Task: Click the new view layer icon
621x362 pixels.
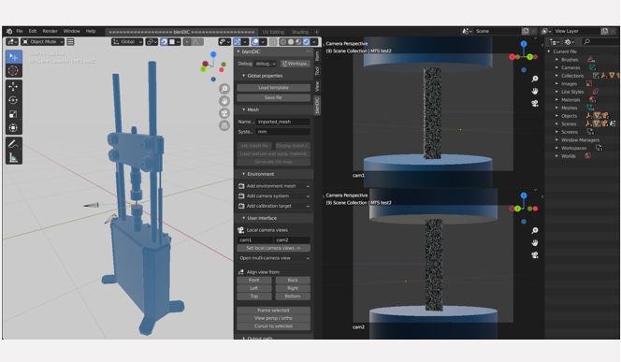Action: tap(604, 31)
